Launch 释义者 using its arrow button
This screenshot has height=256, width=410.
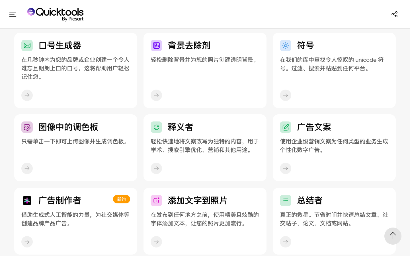(156, 168)
